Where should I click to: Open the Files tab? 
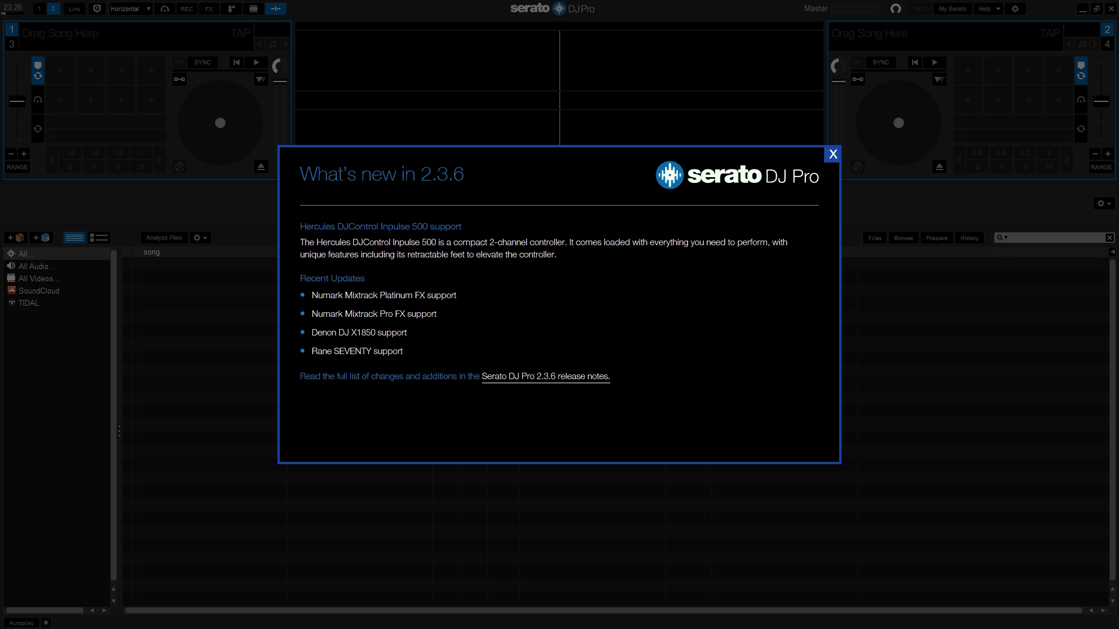875,238
